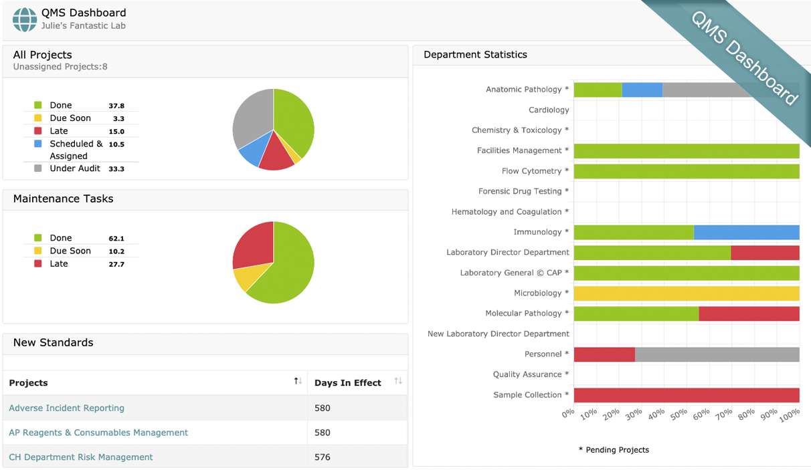Image resolution: width=811 pixels, height=470 pixels.
Task: Click the QMS globe logo icon
Action: click(25, 20)
